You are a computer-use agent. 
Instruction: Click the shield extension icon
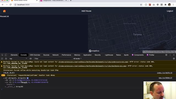pos(158,5)
